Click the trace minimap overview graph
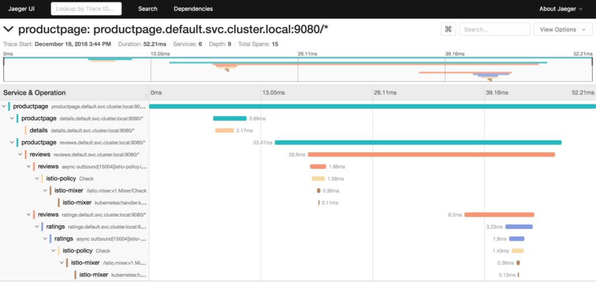The width and height of the screenshot is (596, 285). click(x=297, y=69)
